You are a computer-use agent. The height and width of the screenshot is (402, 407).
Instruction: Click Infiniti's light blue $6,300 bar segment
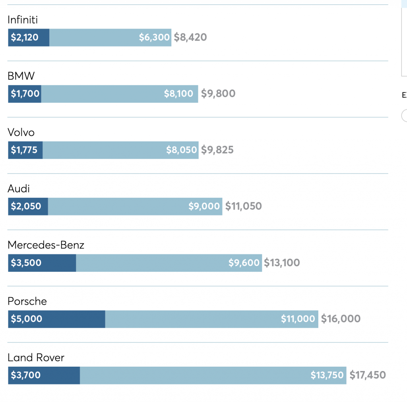click(x=110, y=38)
